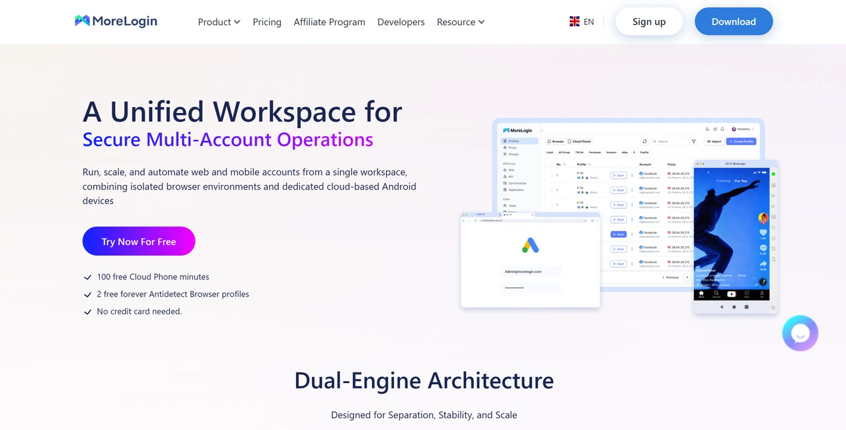
Task: Click the Sign up button
Action: (x=649, y=22)
